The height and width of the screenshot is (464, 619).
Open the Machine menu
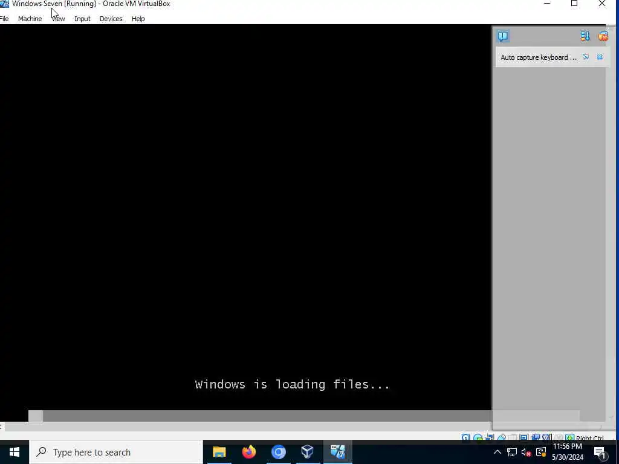[30, 19]
